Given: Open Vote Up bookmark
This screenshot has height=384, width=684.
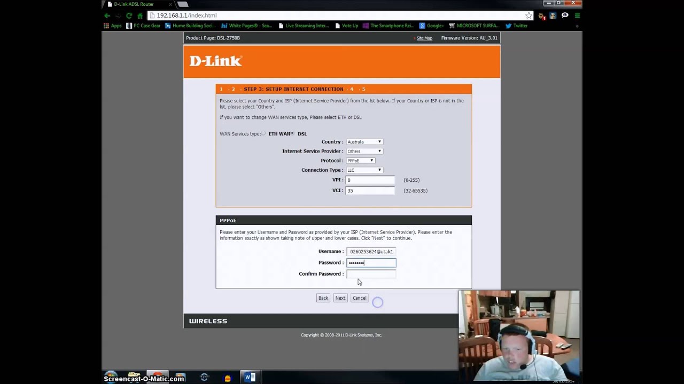Looking at the screenshot, I should (x=347, y=26).
